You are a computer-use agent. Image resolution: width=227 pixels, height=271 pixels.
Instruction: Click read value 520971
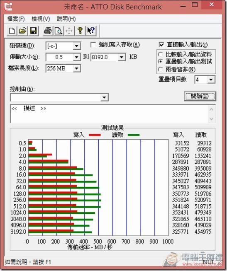[x=203, y=200]
